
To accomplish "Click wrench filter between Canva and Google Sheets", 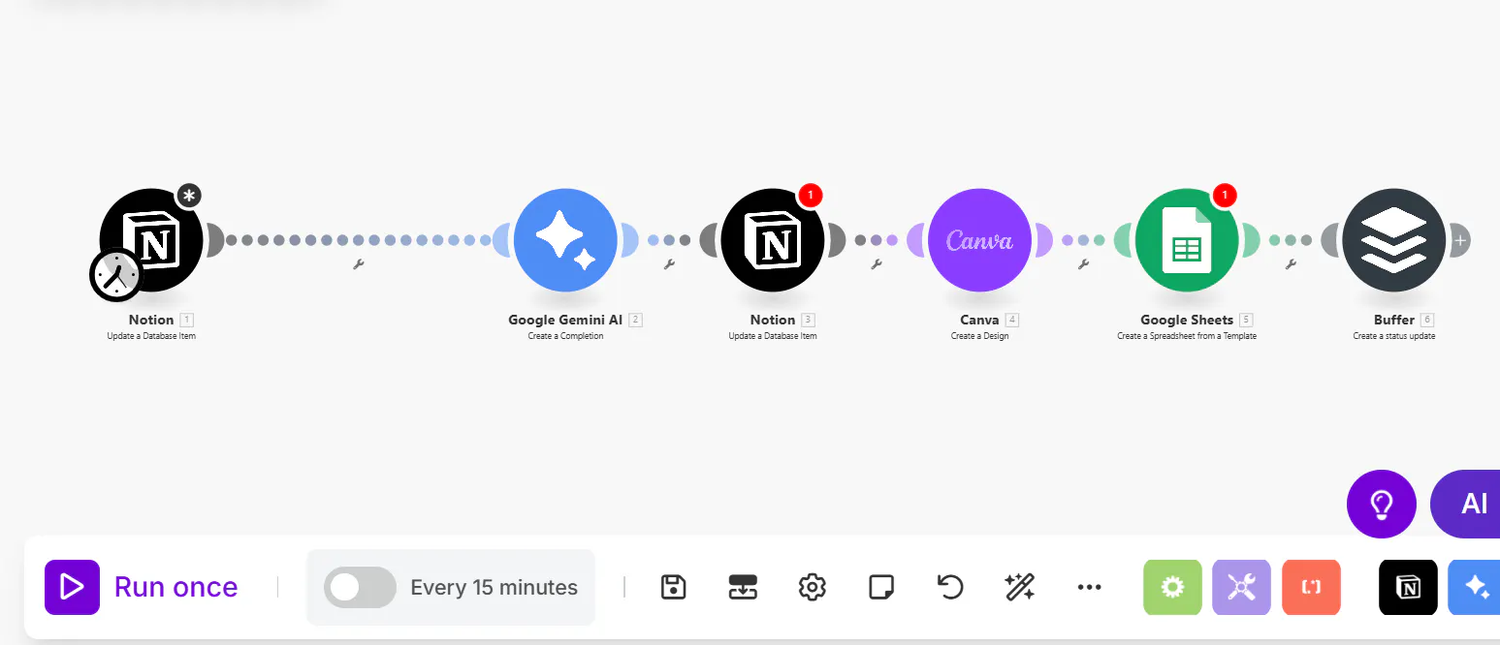I will [1084, 263].
